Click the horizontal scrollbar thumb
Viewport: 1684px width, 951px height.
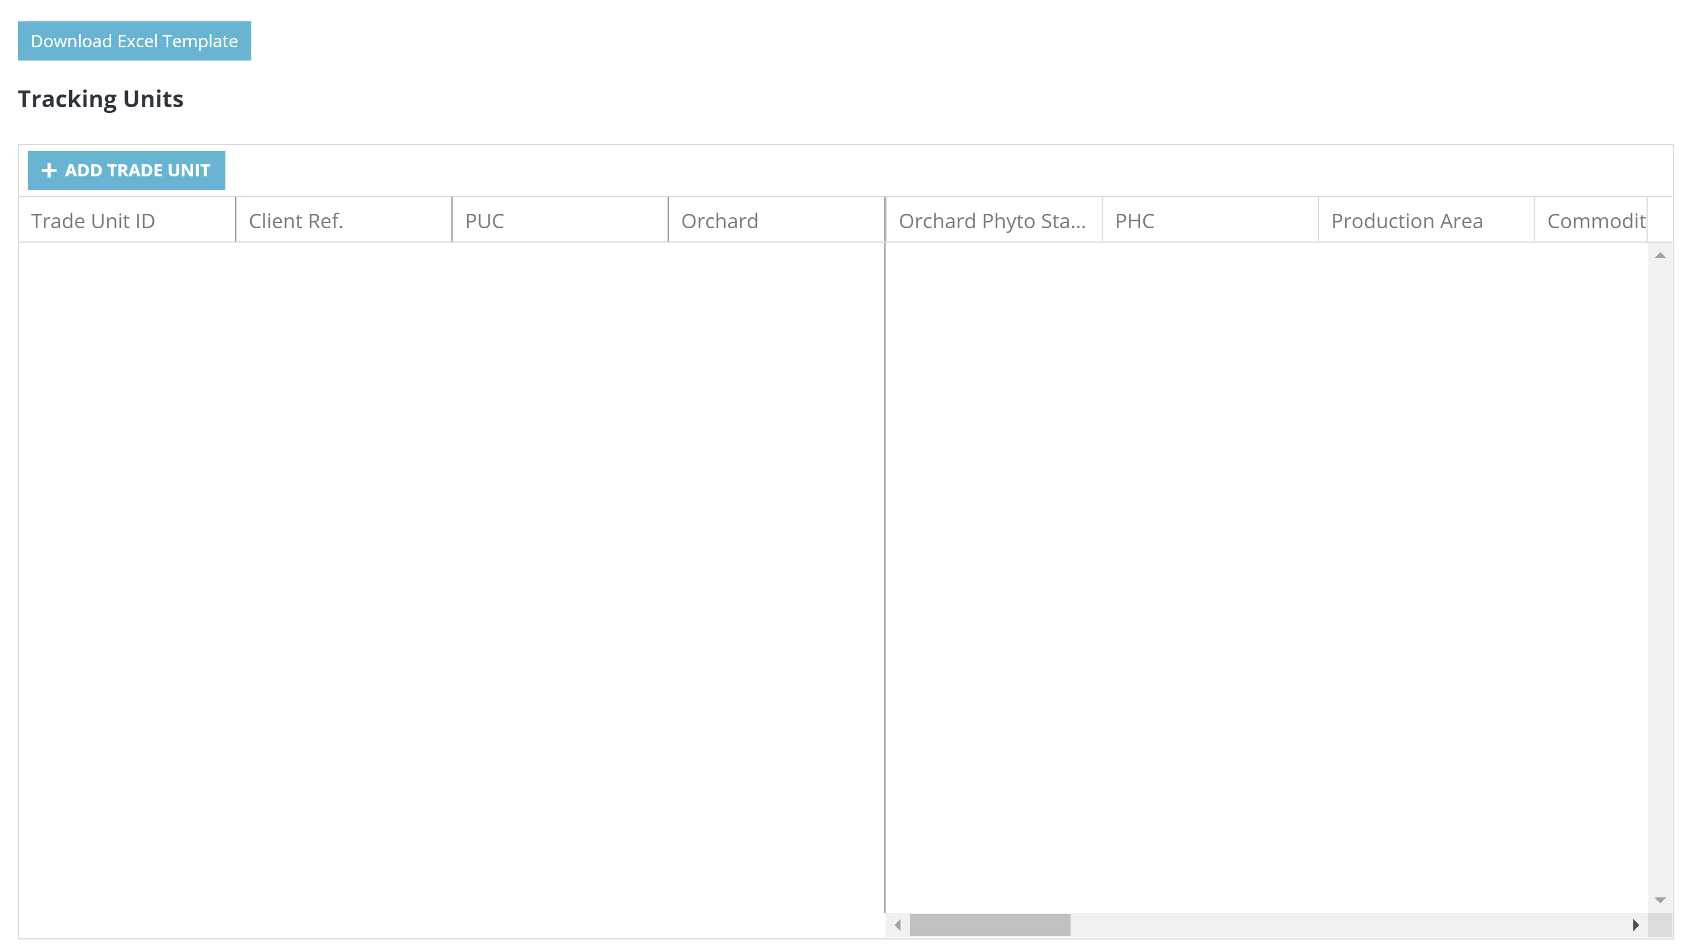coord(990,925)
